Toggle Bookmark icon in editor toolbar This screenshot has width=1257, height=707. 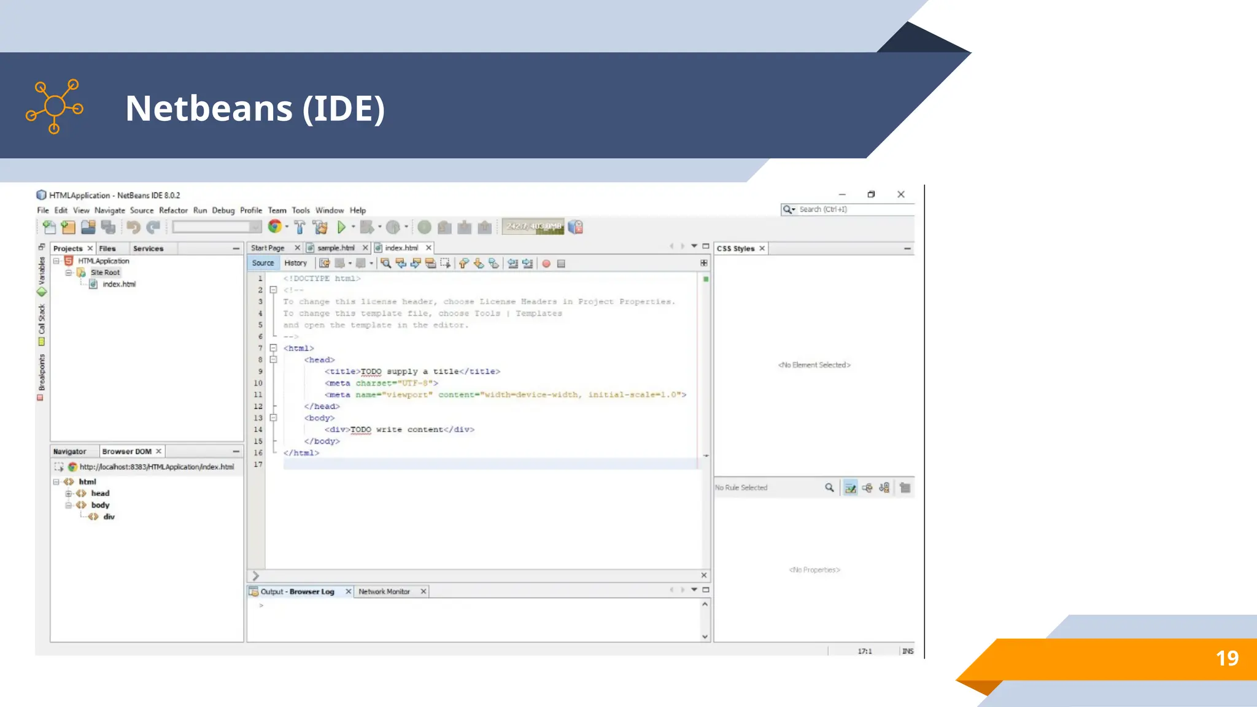493,263
